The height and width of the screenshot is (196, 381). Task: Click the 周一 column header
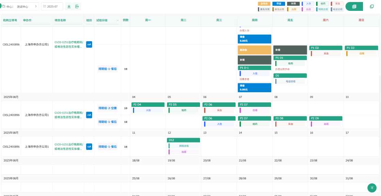tap(148, 20)
